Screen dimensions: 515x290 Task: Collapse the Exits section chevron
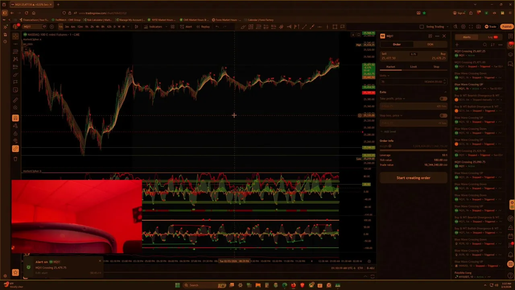coord(445,92)
